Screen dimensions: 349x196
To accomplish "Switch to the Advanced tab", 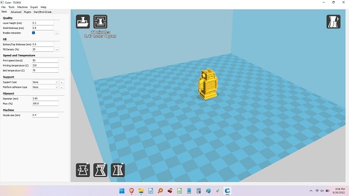I will (16, 12).
